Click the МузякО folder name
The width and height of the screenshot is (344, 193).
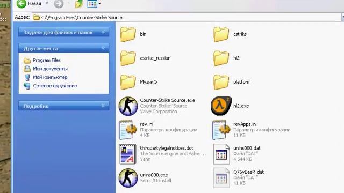click(x=148, y=82)
